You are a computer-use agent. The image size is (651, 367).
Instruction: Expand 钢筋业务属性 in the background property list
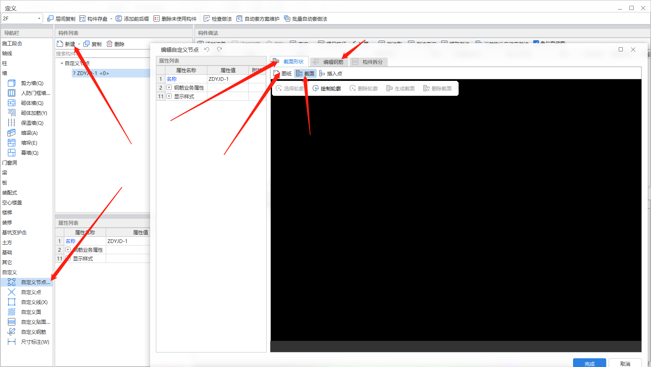click(x=68, y=250)
